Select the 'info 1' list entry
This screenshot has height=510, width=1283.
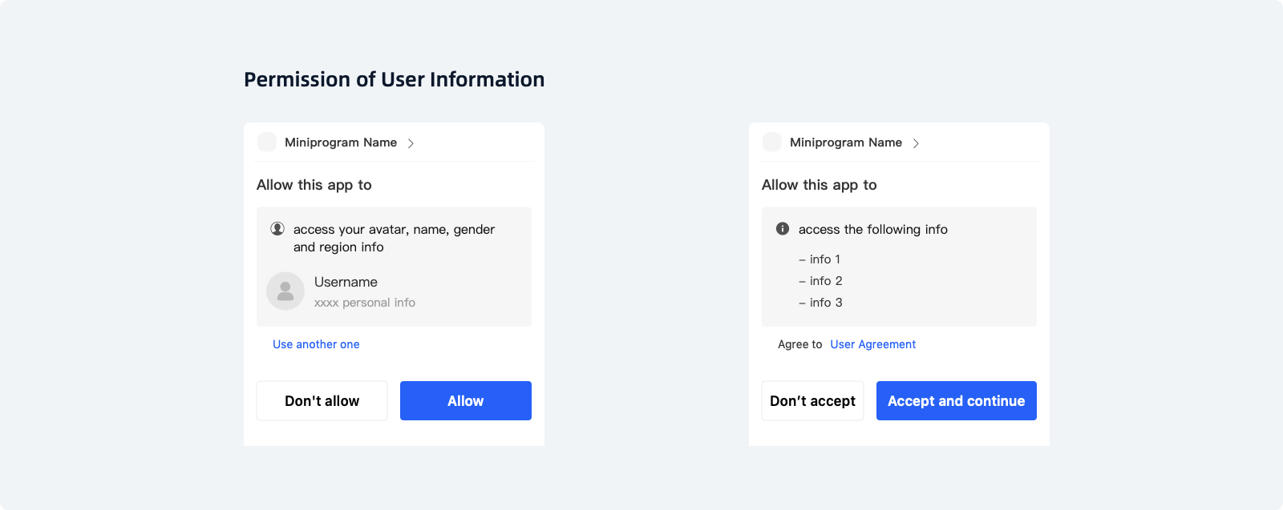[820, 259]
